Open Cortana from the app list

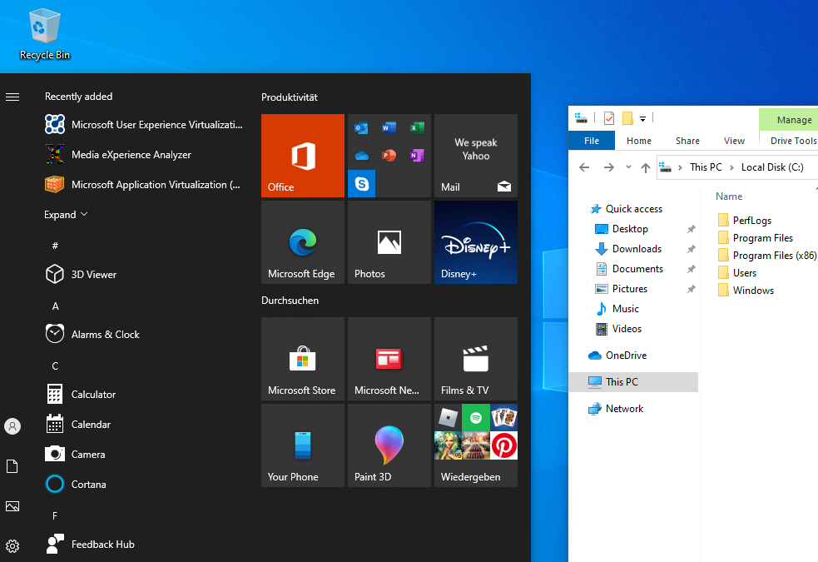pyautogui.click(x=76, y=485)
